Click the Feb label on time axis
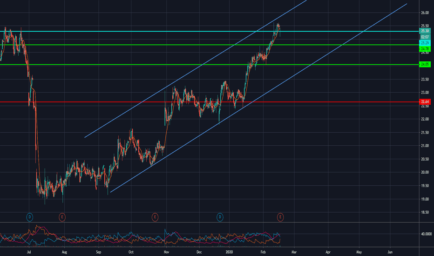Screen dimensions: 434x256 coord(263,252)
